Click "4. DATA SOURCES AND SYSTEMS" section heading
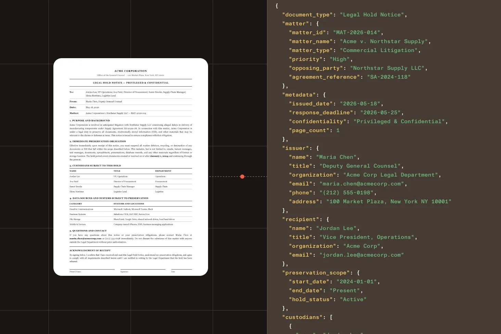 [109, 198]
